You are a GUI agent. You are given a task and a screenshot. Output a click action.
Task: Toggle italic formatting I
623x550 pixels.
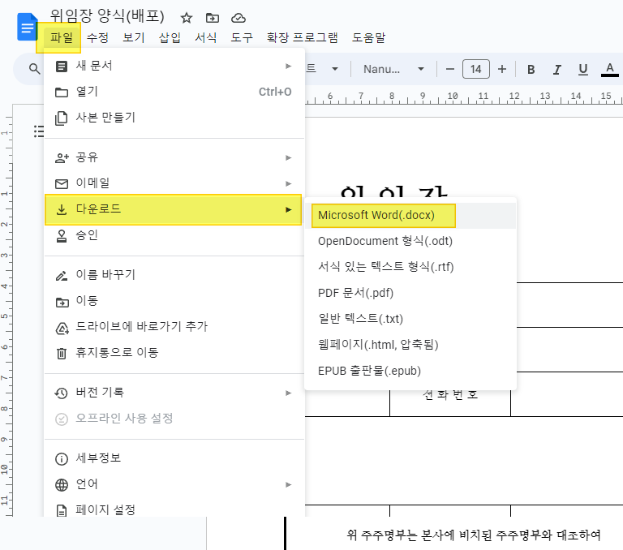[557, 70]
